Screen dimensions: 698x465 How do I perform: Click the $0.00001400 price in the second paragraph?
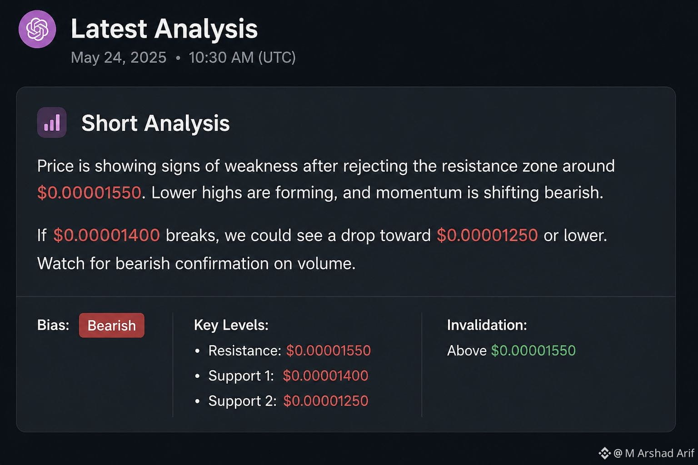point(106,235)
